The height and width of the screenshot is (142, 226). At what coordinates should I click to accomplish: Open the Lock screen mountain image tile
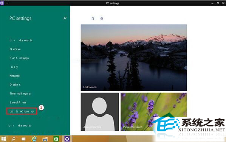134,58
